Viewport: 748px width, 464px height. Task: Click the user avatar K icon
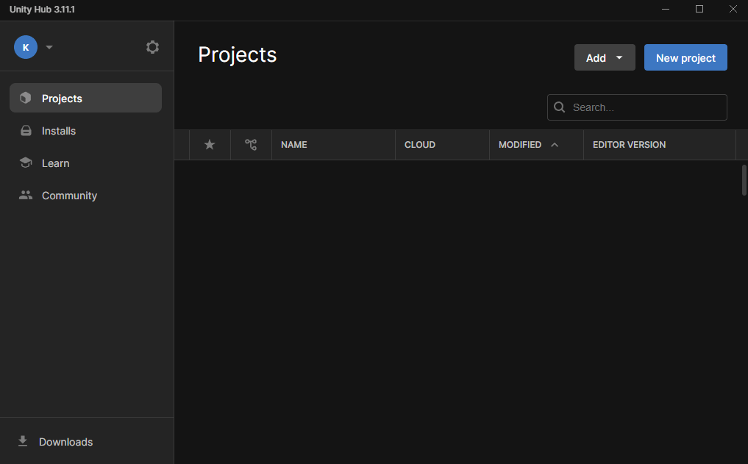[26, 47]
